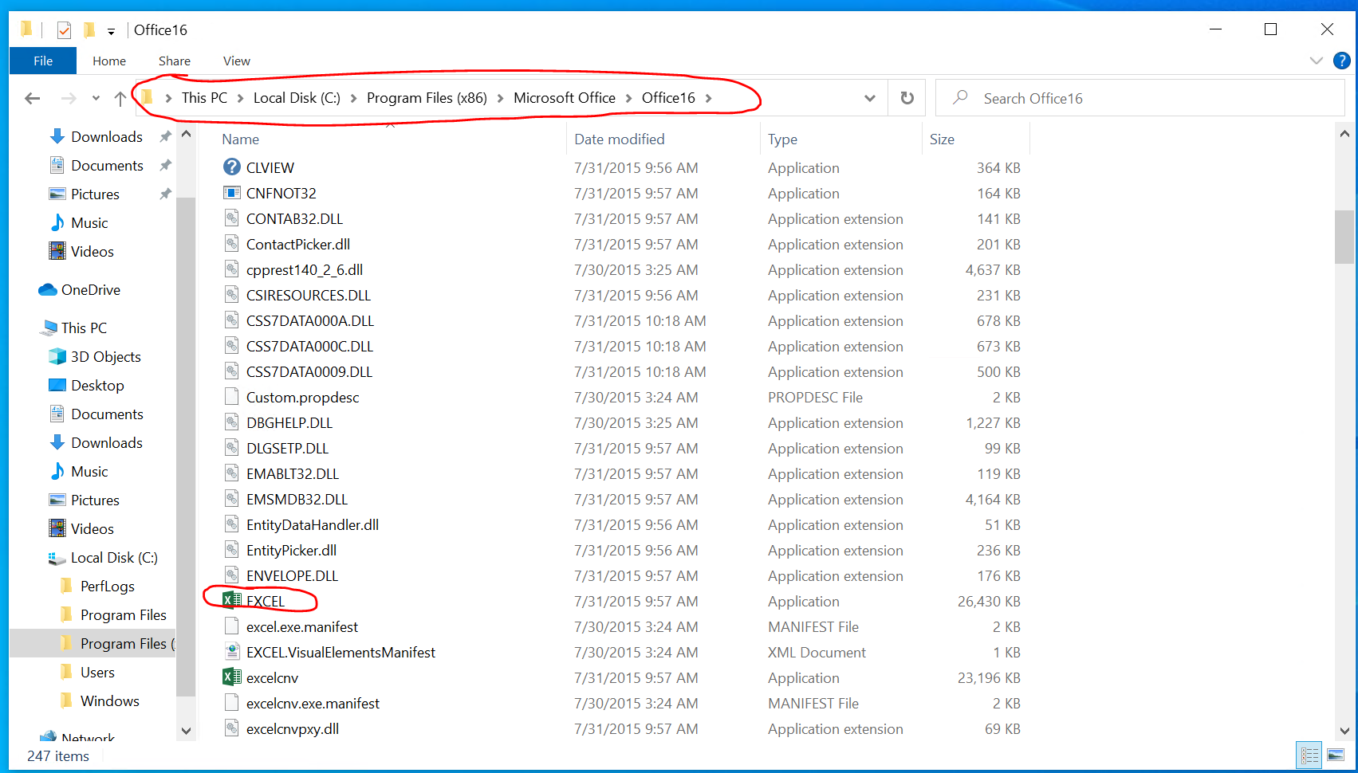The image size is (1358, 773).
Task: Select Music under Quick access
Action: [x=89, y=222]
